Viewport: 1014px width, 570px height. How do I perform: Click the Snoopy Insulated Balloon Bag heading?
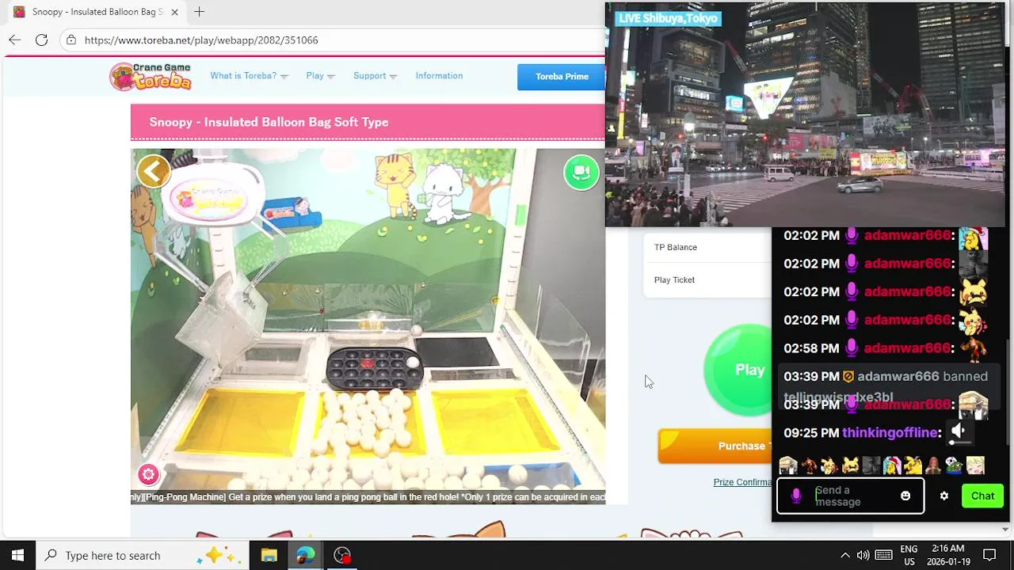point(269,122)
